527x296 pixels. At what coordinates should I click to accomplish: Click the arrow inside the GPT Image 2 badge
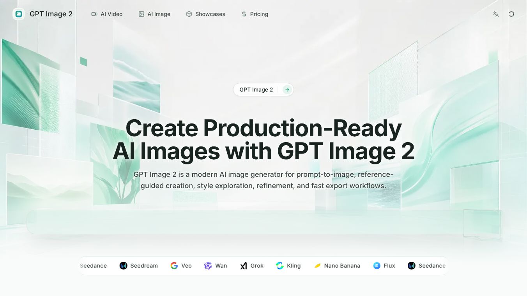(x=287, y=89)
